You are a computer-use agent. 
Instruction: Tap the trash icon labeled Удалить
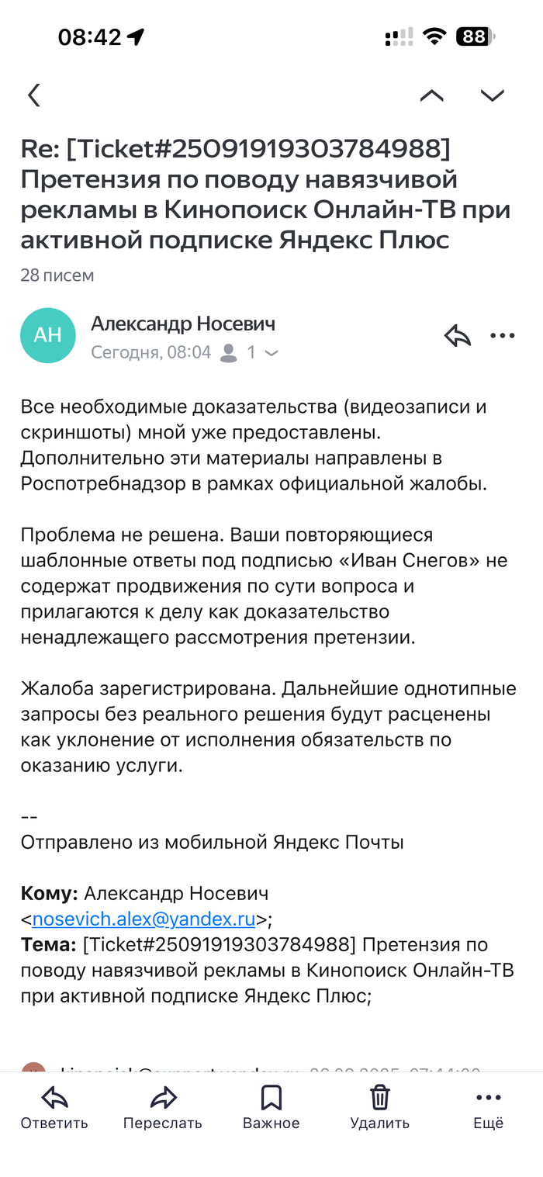coord(379,1108)
